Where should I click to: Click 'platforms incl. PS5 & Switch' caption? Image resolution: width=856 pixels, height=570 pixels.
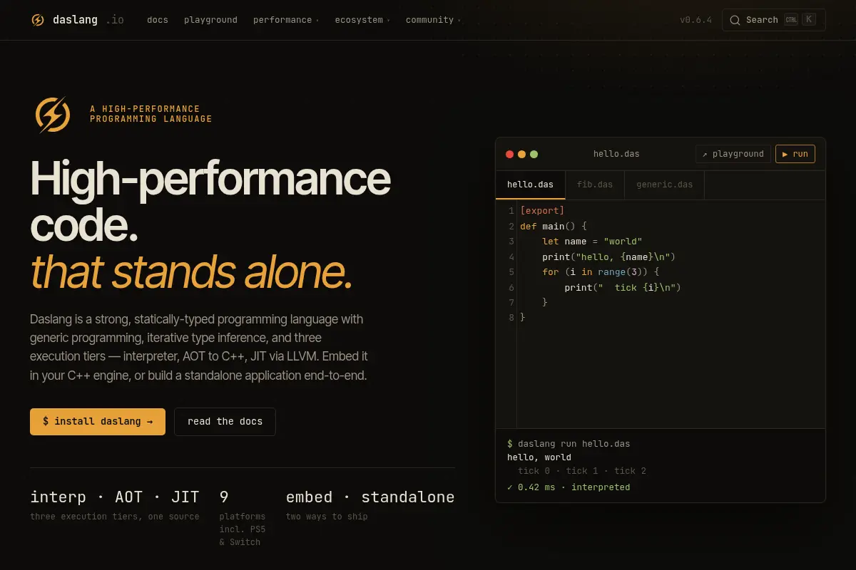pyautogui.click(x=243, y=529)
